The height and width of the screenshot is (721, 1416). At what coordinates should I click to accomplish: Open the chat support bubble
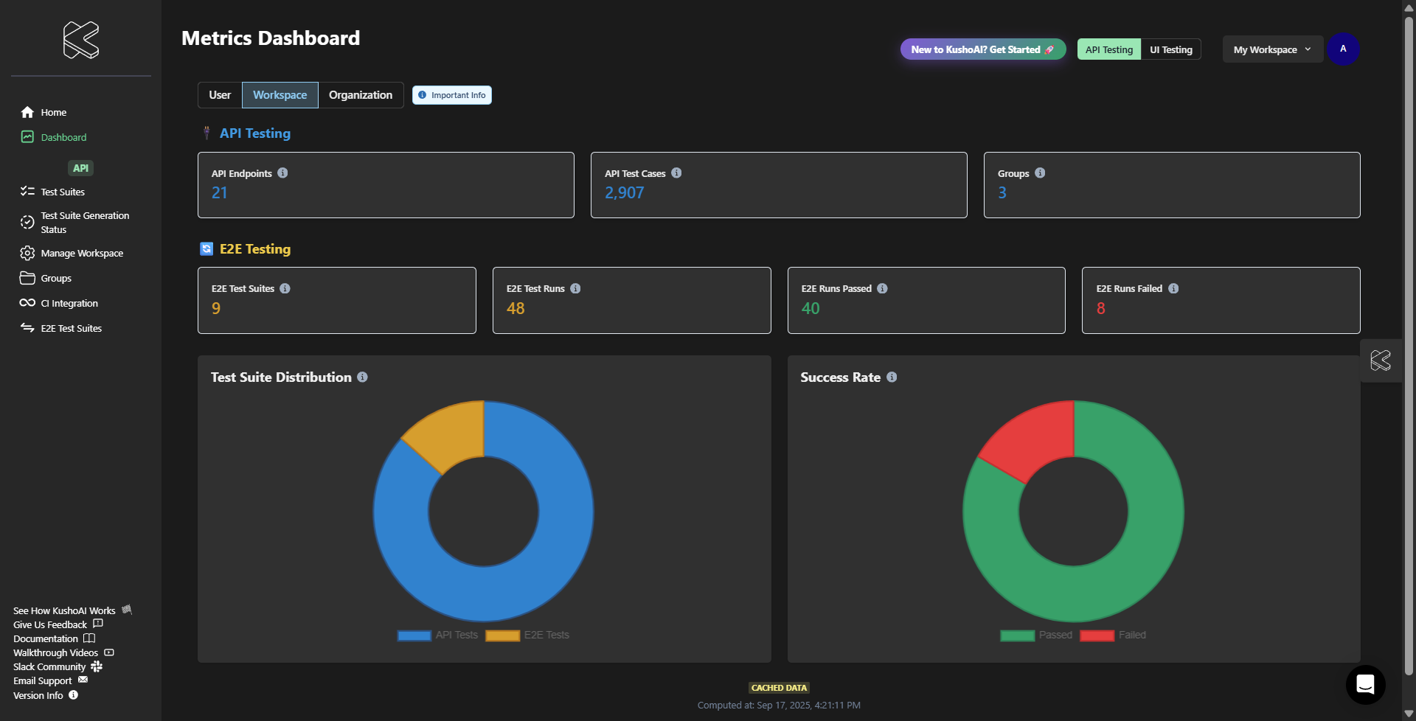pyautogui.click(x=1365, y=684)
